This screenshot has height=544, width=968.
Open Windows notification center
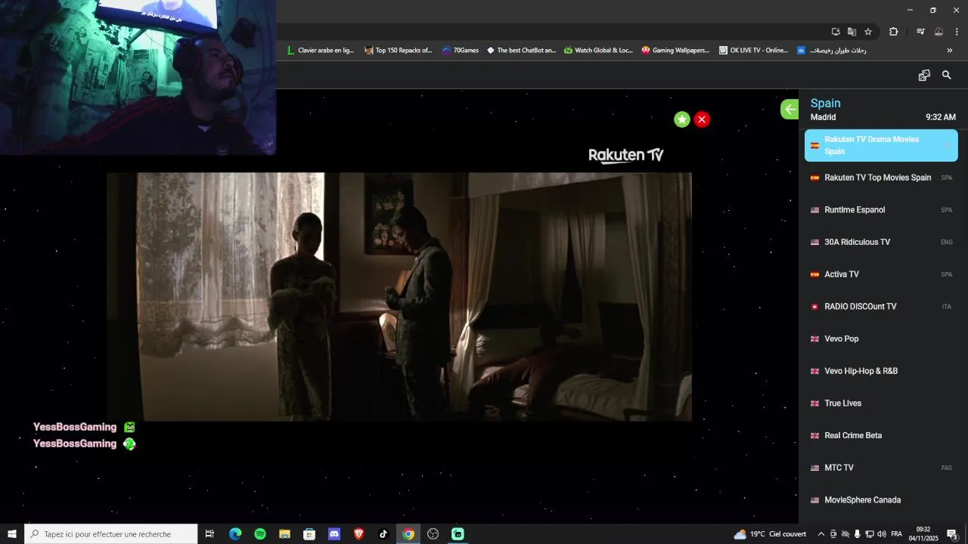tap(953, 534)
